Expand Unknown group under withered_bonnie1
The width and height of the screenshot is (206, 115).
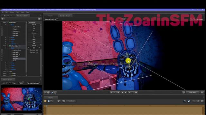tap(6, 69)
